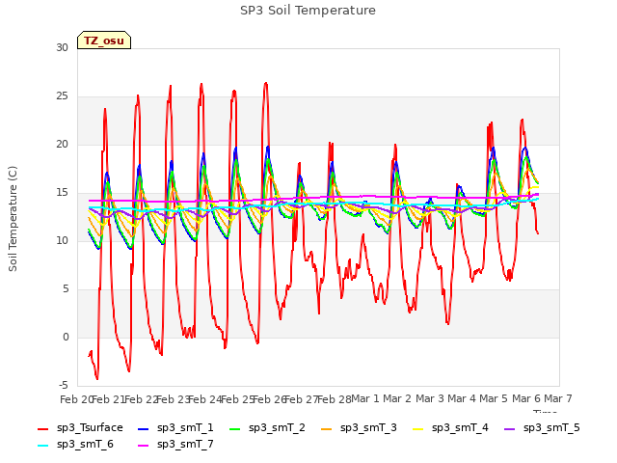
Task: Click the y-axis tick label 30
Action: coord(62,47)
